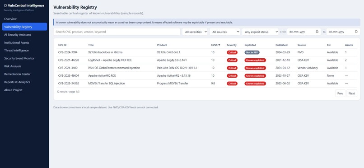The width and height of the screenshot is (364, 168).
Task: Click Critical badge in MOVEit row
Action: (232, 84)
